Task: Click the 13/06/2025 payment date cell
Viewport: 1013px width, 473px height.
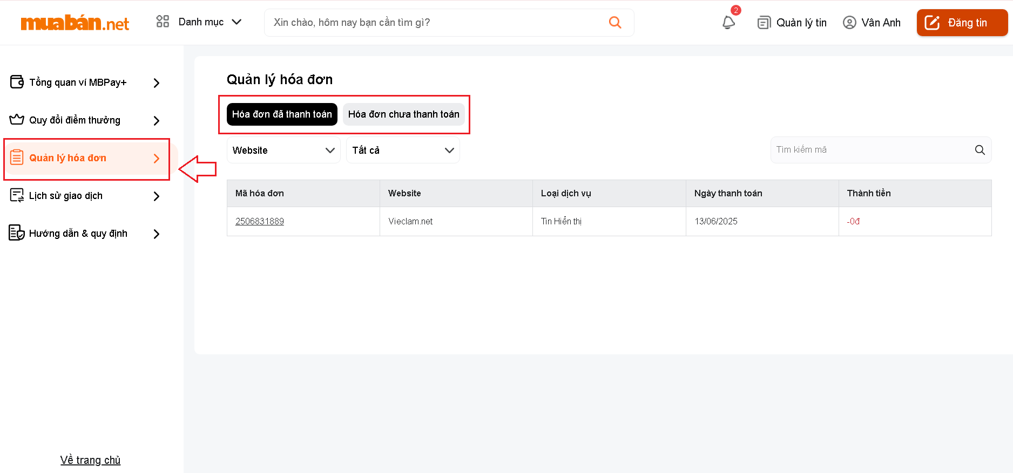Action: pos(762,221)
